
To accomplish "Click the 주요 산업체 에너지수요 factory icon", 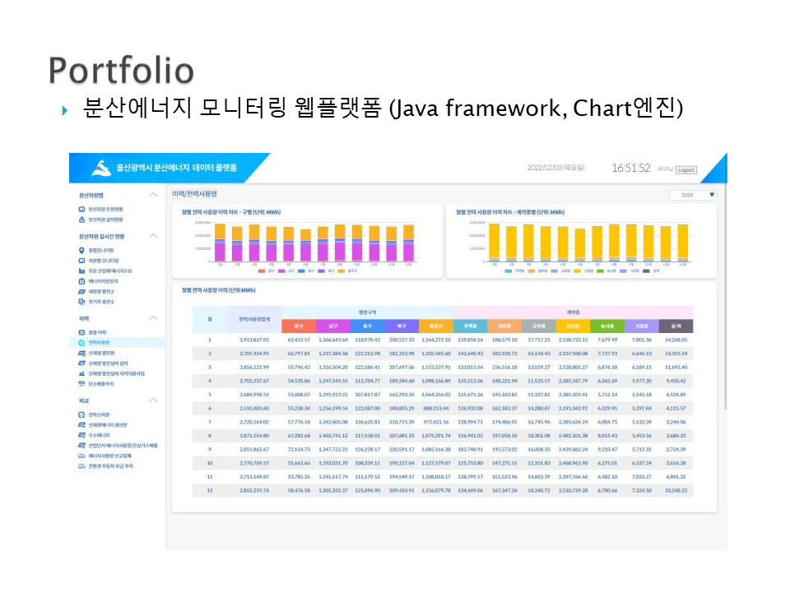I will coord(81,271).
